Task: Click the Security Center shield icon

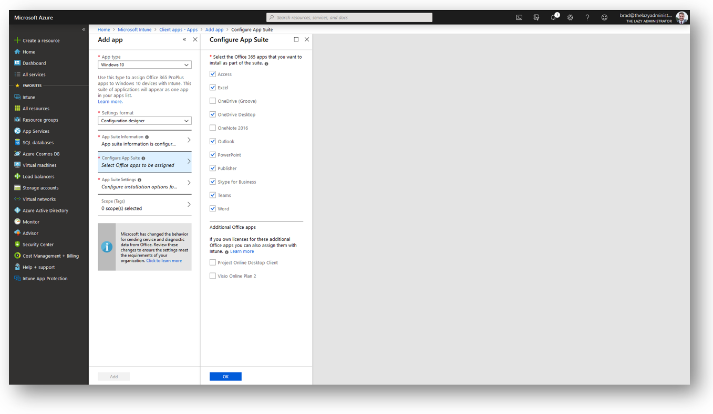Action: click(x=17, y=245)
